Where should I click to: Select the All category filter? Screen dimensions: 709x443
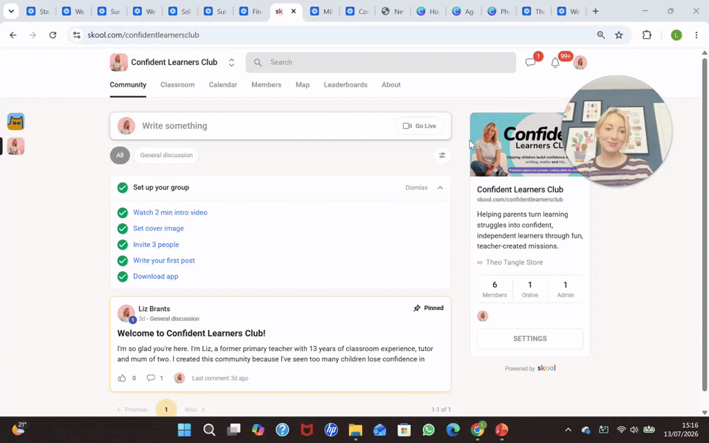tap(120, 155)
